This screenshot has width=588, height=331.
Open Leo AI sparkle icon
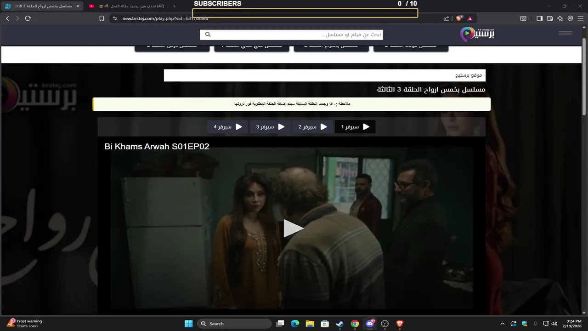[560, 18]
